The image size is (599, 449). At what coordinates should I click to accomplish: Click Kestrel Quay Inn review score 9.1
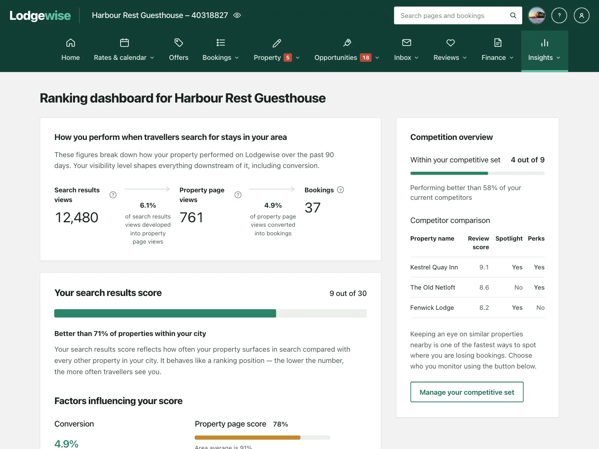[484, 267]
